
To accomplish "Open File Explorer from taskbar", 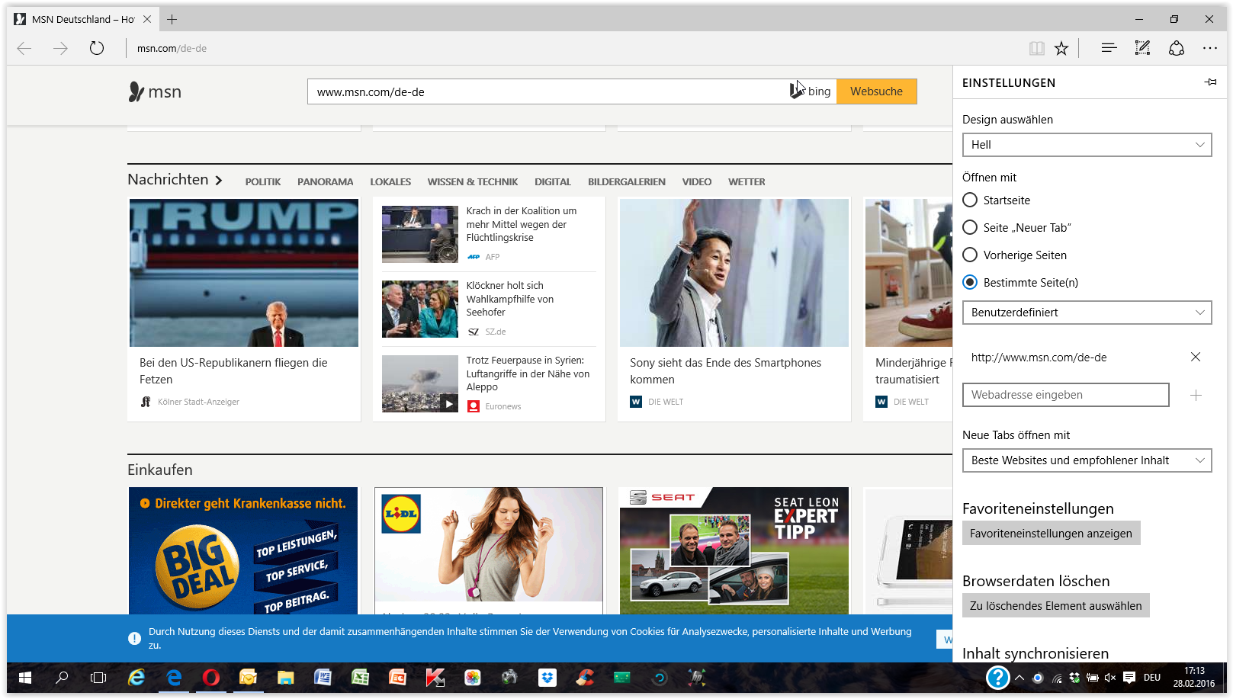I will pyautogui.click(x=286, y=677).
